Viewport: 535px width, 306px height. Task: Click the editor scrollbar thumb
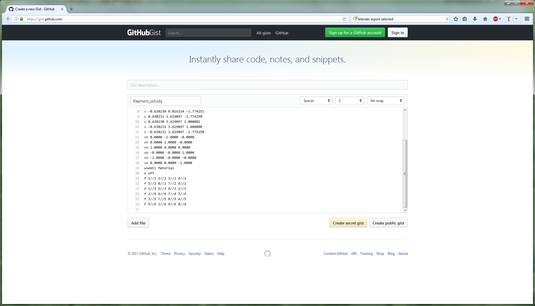pos(405,174)
